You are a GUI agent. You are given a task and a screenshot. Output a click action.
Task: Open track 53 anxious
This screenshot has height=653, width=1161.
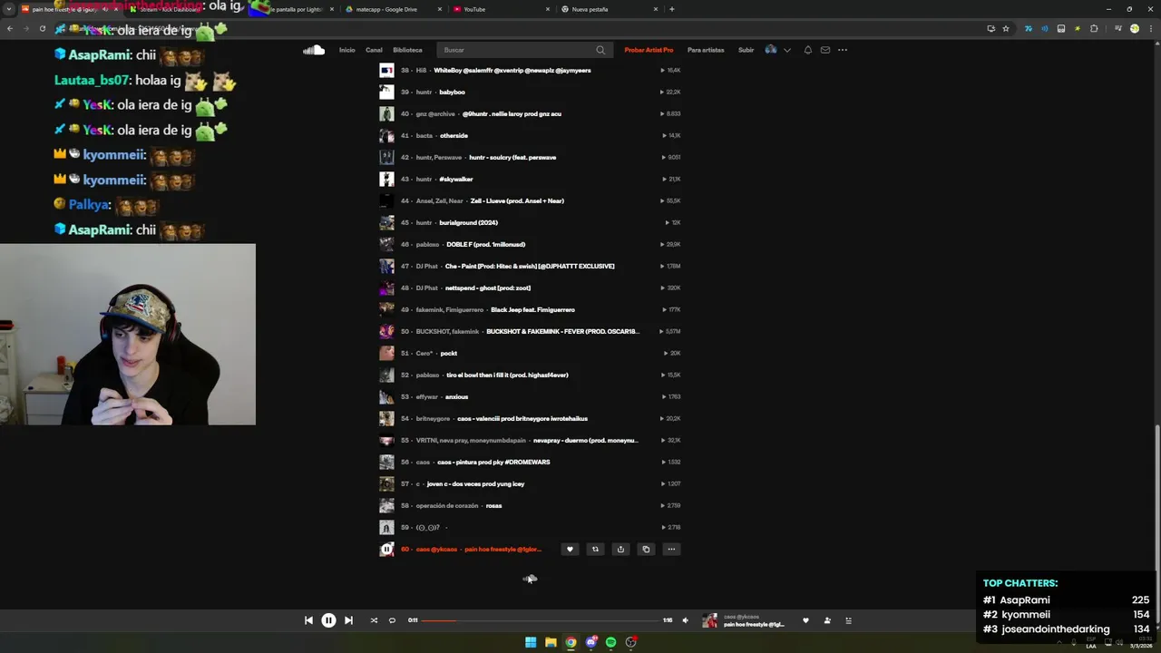(x=456, y=396)
